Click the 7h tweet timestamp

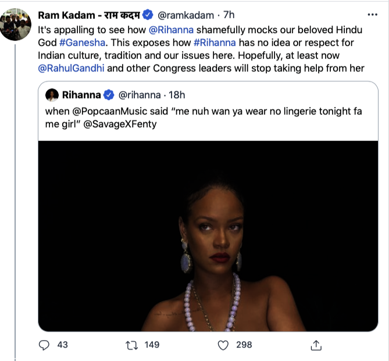[229, 14]
